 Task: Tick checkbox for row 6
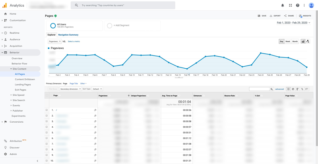[47, 138]
